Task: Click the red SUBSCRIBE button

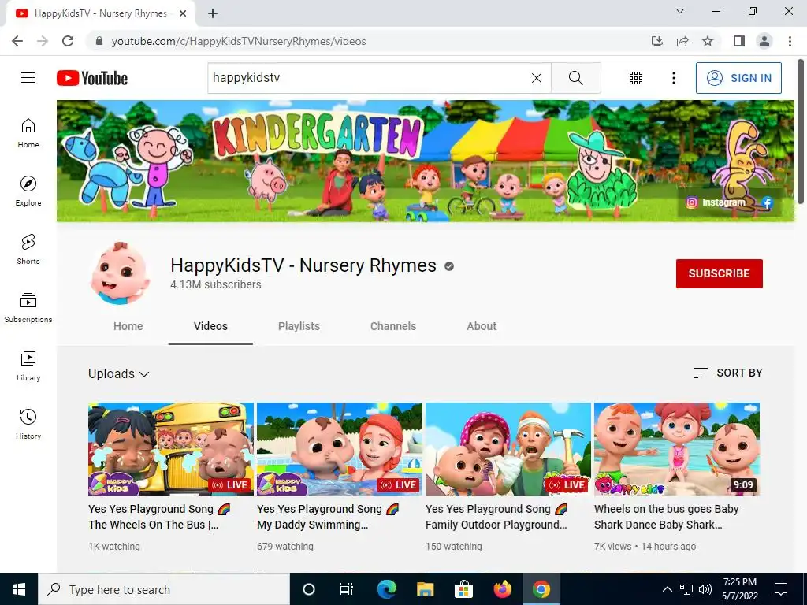Action: tap(719, 273)
